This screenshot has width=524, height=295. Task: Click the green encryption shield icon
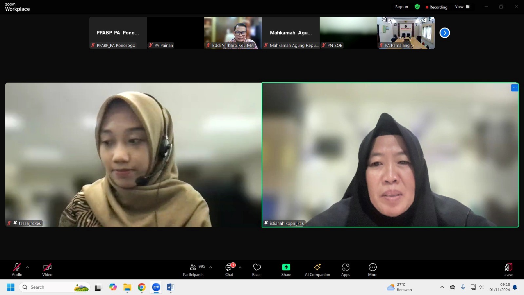tap(417, 7)
